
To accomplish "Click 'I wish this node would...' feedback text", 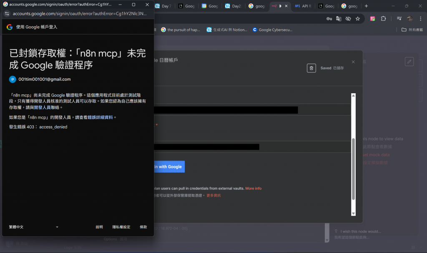I will [361, 231].
